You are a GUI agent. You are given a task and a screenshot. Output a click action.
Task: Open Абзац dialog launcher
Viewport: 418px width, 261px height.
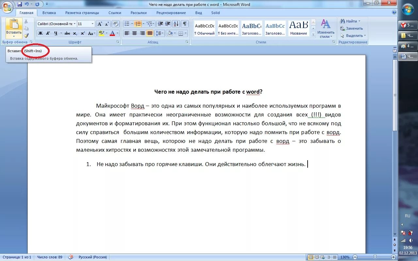(187, 42)
